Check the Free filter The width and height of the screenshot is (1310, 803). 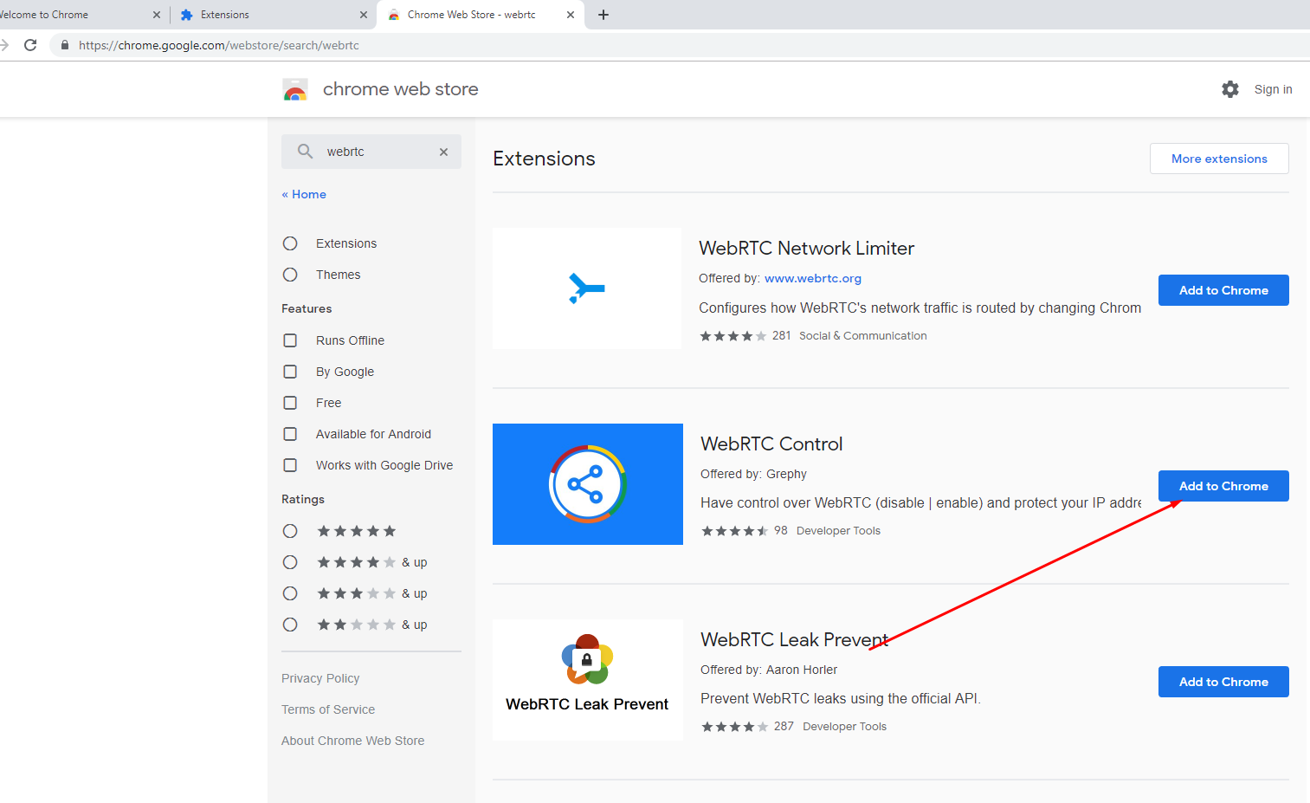tap(290, 403)
